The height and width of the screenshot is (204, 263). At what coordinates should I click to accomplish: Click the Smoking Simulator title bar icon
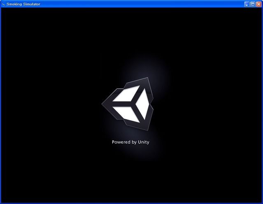(x=3, y=5)
